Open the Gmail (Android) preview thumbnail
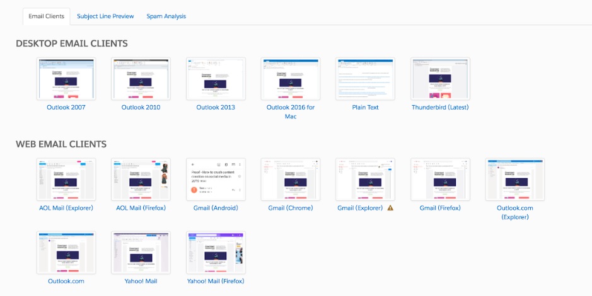Image resolution: width=592 pixels, height=296 pixels. (216, 179)
